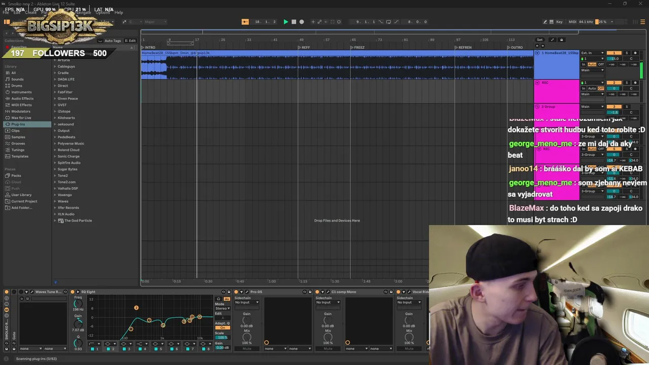Viewport: 649px width, 365px height.
Task: Open the Sounds category in browser
Action: [17, 79]
